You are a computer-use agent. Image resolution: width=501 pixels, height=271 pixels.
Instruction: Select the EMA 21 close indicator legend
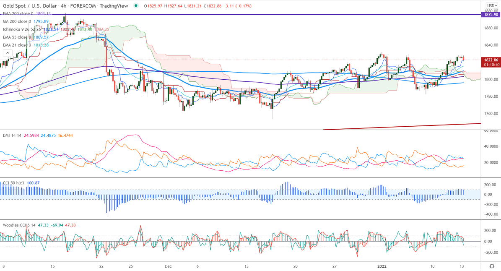click(x=17, y=45)
